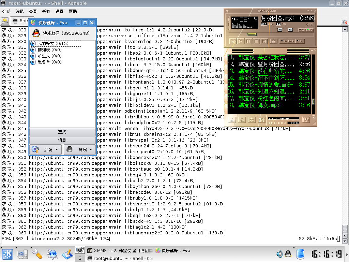The width and height of the screenshot is (349, 262).
Task: Click the XMMS eject/open file button
Action: (x=273, y=41)
